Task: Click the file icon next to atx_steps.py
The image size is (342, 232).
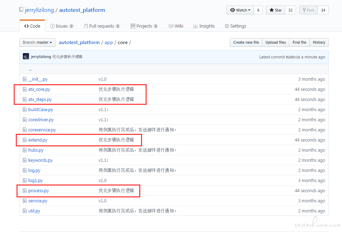Action: coord(25,100)
